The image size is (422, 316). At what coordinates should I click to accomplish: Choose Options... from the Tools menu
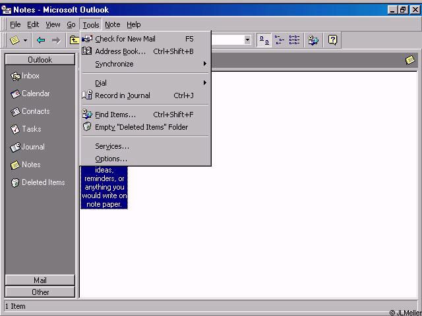point(111,159)
